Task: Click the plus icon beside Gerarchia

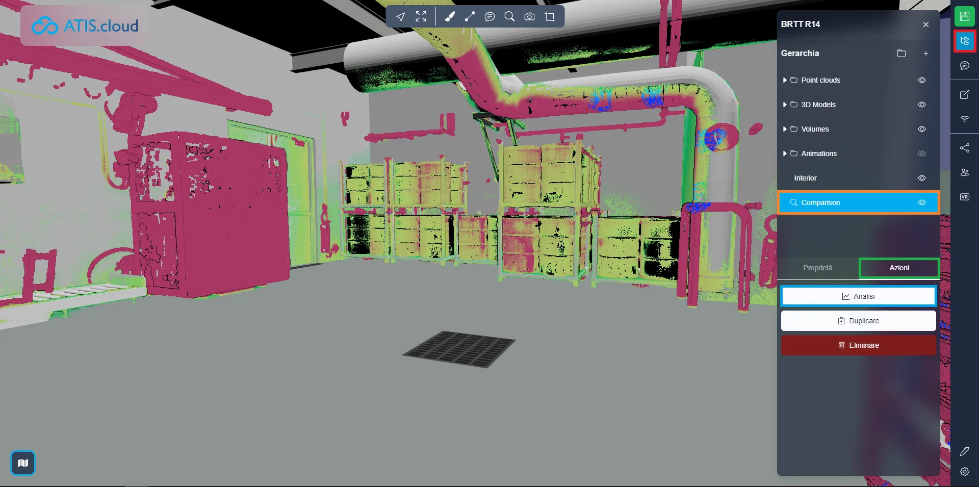Action: click(925, 54)
